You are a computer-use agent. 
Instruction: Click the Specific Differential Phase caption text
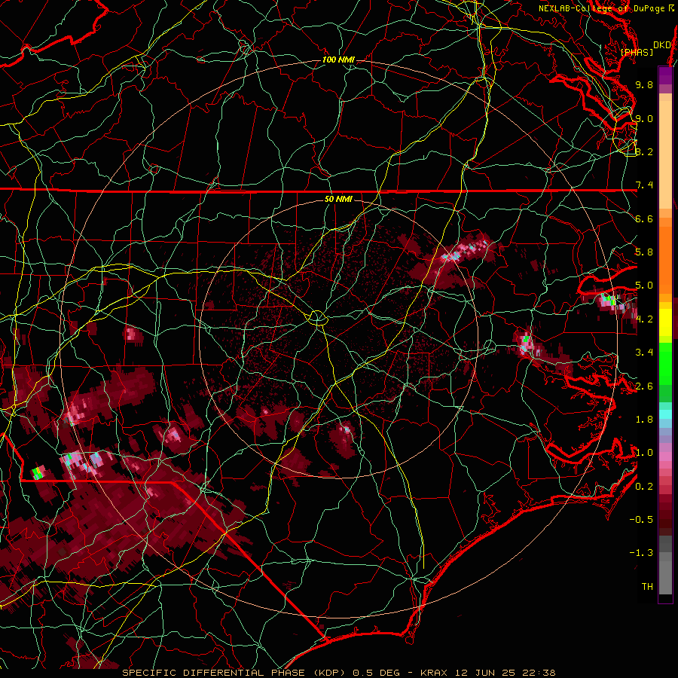[236, 673]
